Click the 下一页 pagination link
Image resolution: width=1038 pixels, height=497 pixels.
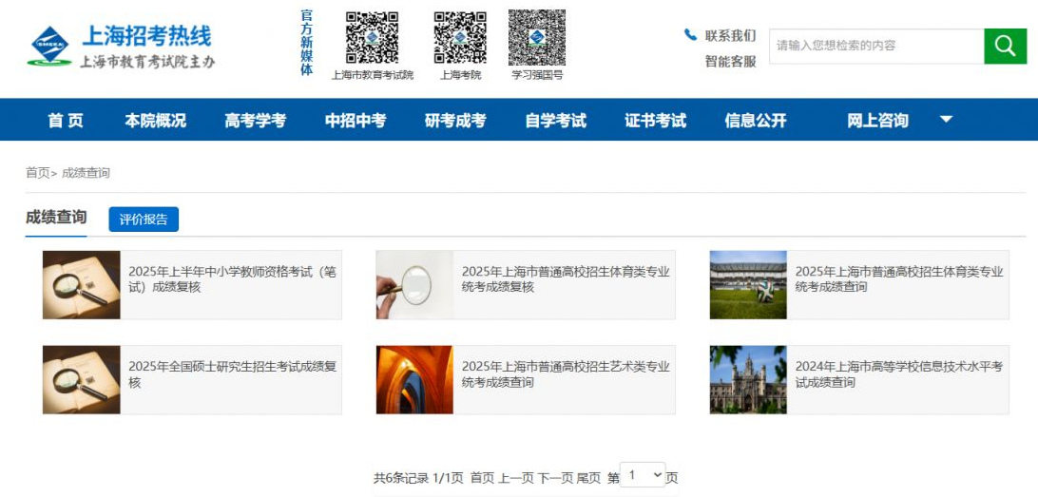pyautogui.click(x=555, y=478)
